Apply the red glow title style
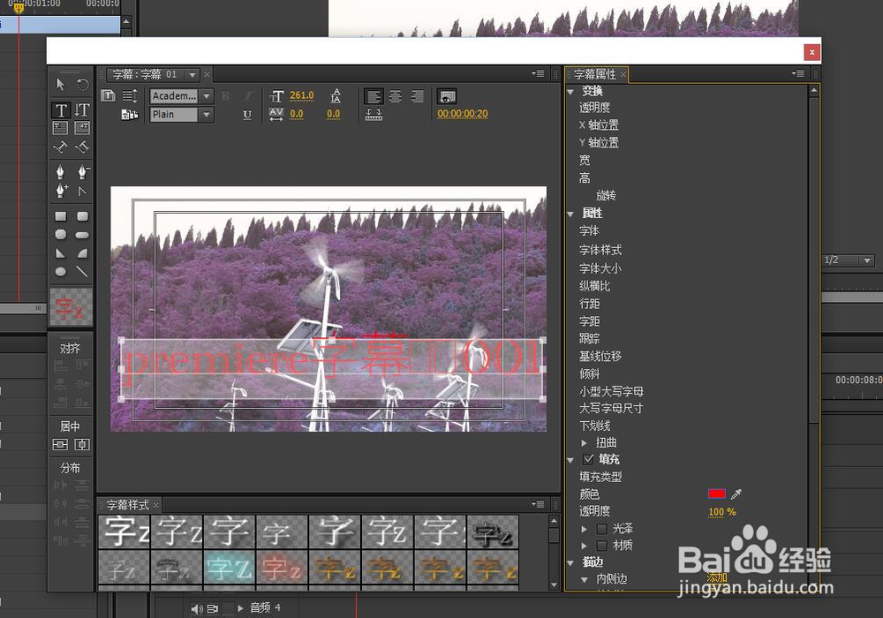This screenshot has width=883, height=618. [283, 569]
